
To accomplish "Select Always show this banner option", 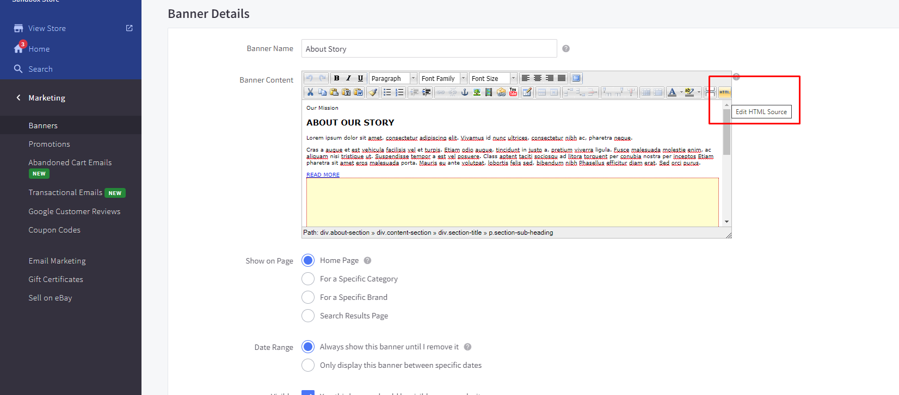I will [308, 347].
